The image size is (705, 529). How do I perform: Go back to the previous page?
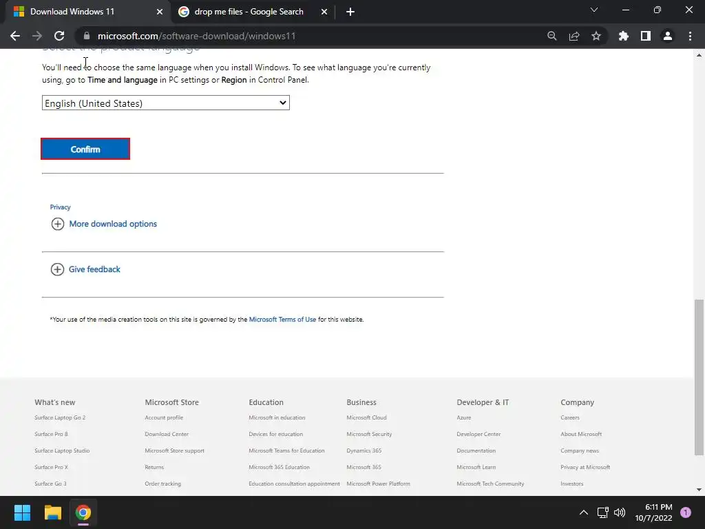click(x=15, y=36)
